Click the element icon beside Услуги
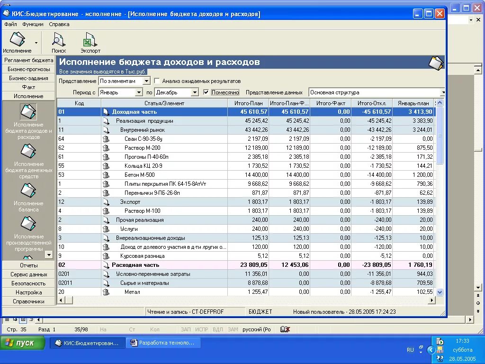The height and width of the screenshot is (364, 485). (106, 229)
